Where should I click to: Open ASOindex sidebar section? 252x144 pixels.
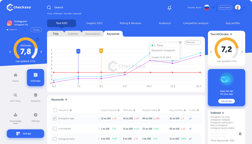tap(35, 77)
